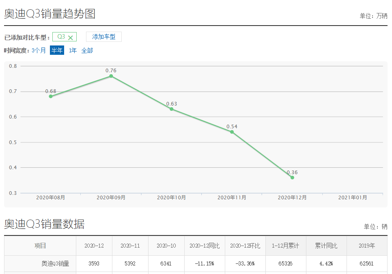Click the -11.15% year-over-year cell
Viewport: 392px width, 274px height.
point(205,263)
